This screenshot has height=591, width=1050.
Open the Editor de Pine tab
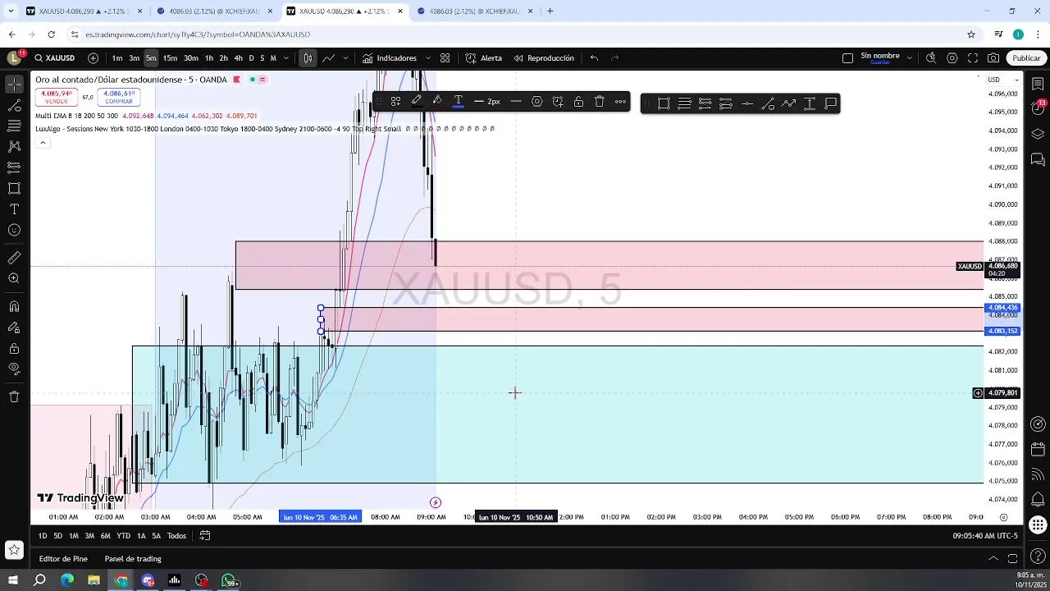[x=63, y=559]
